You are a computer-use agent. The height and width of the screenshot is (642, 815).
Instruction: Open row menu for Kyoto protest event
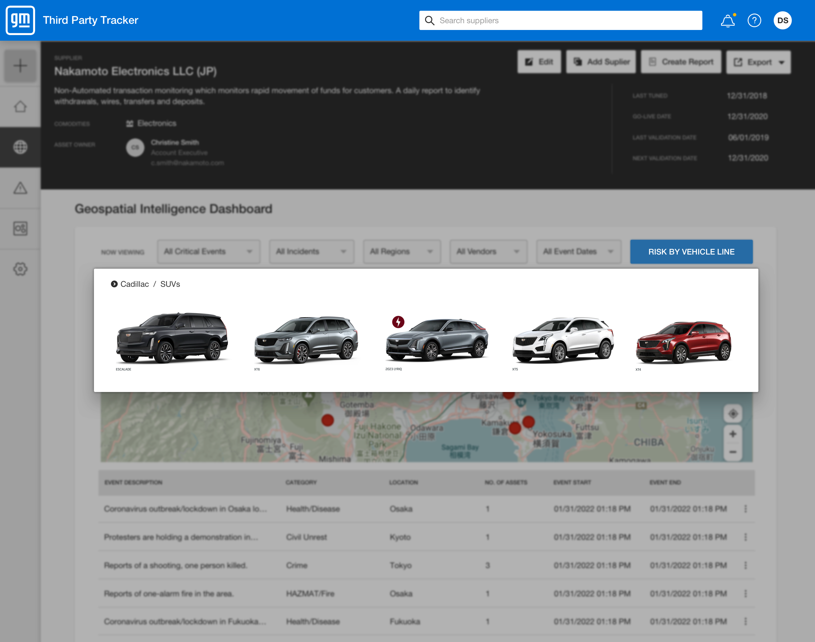(x=745, y=537)
